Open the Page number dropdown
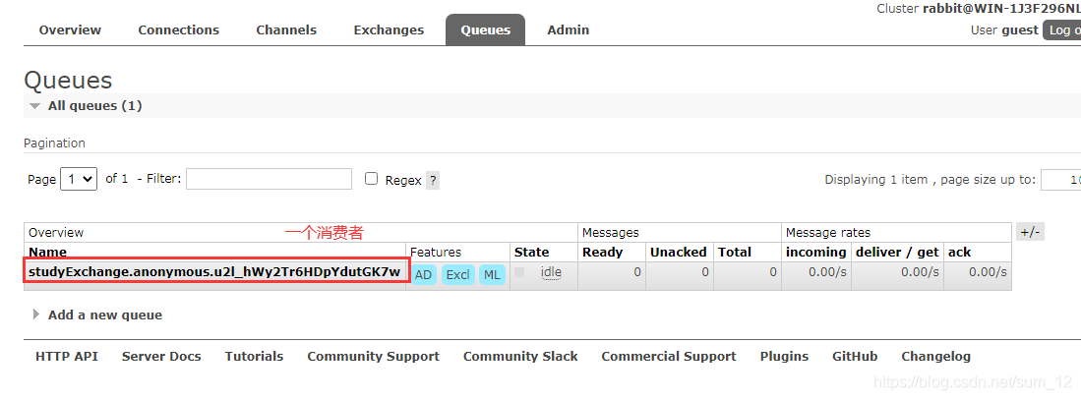 coord(79,179)
